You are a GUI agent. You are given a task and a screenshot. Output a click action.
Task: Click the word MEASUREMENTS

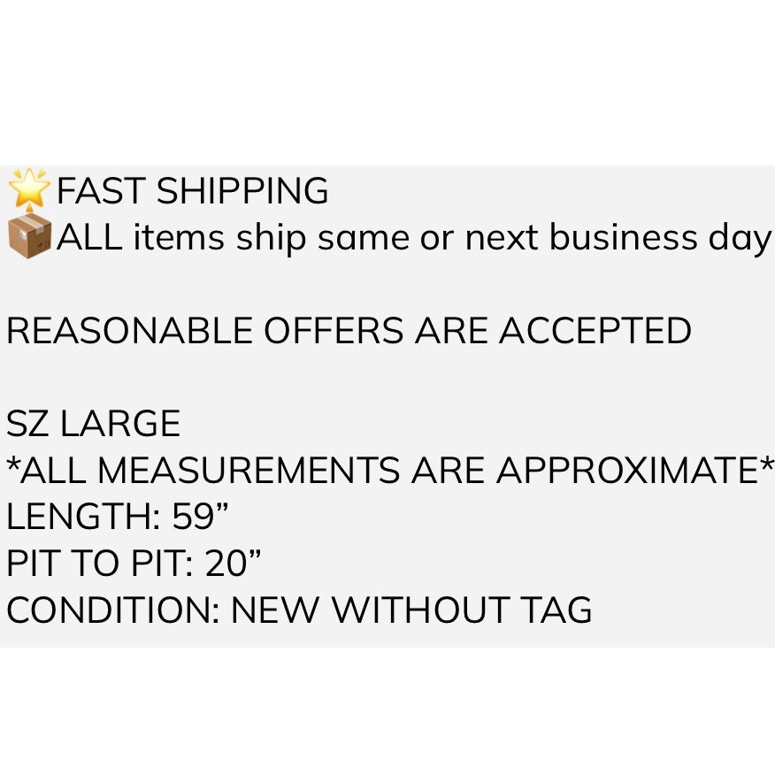click(249, 470)
